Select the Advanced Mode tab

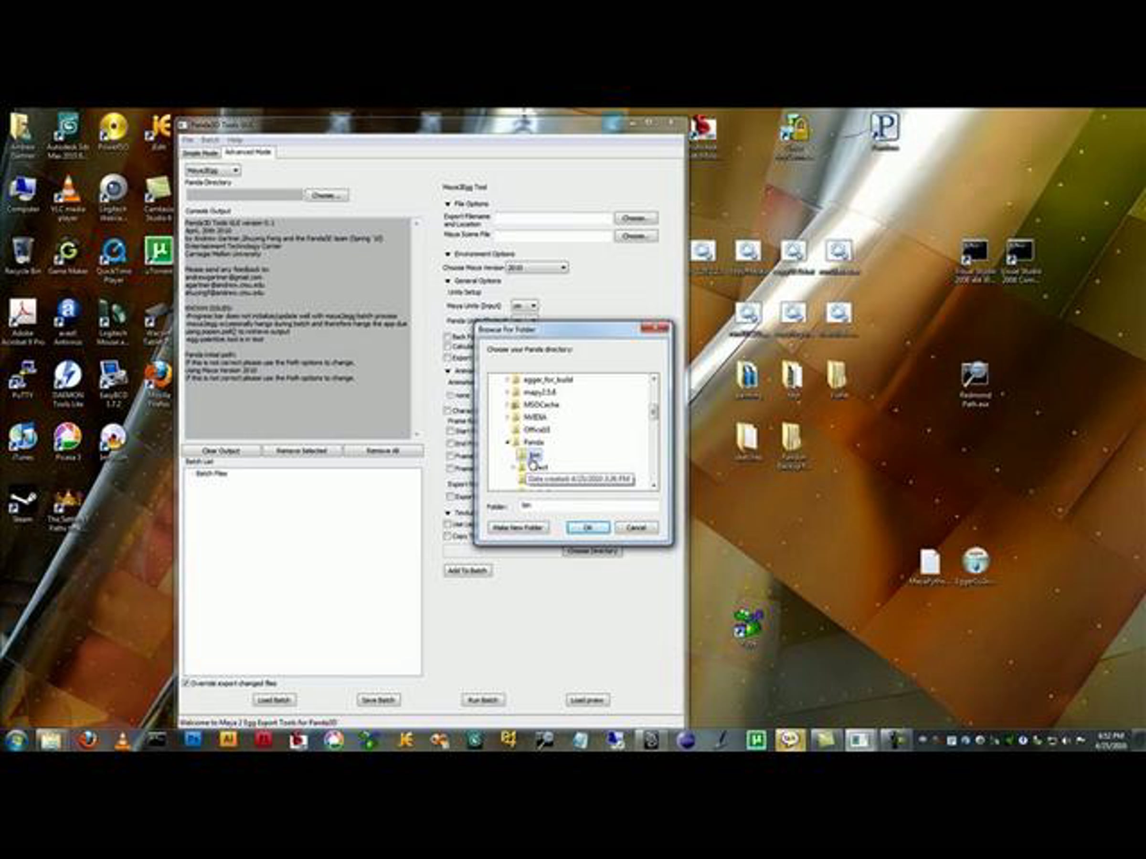click(248, 152)
